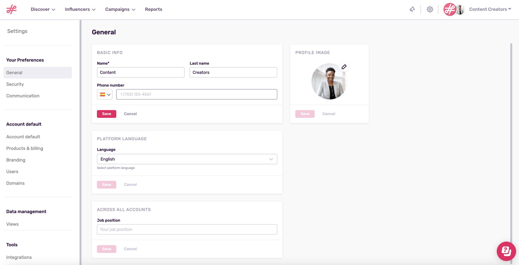519x265 pixels.
Task: Go to the Reports page
Action: click(154, 9)
